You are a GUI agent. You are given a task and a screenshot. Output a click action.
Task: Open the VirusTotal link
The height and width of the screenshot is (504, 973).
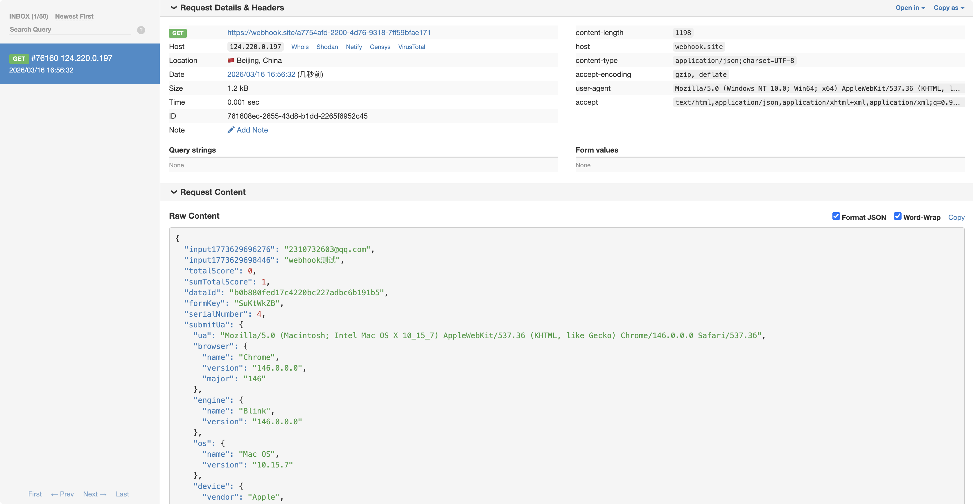tap(412, 47)
